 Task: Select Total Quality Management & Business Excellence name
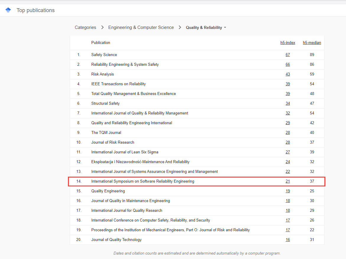pyautogui.click(x=134, y=94)
